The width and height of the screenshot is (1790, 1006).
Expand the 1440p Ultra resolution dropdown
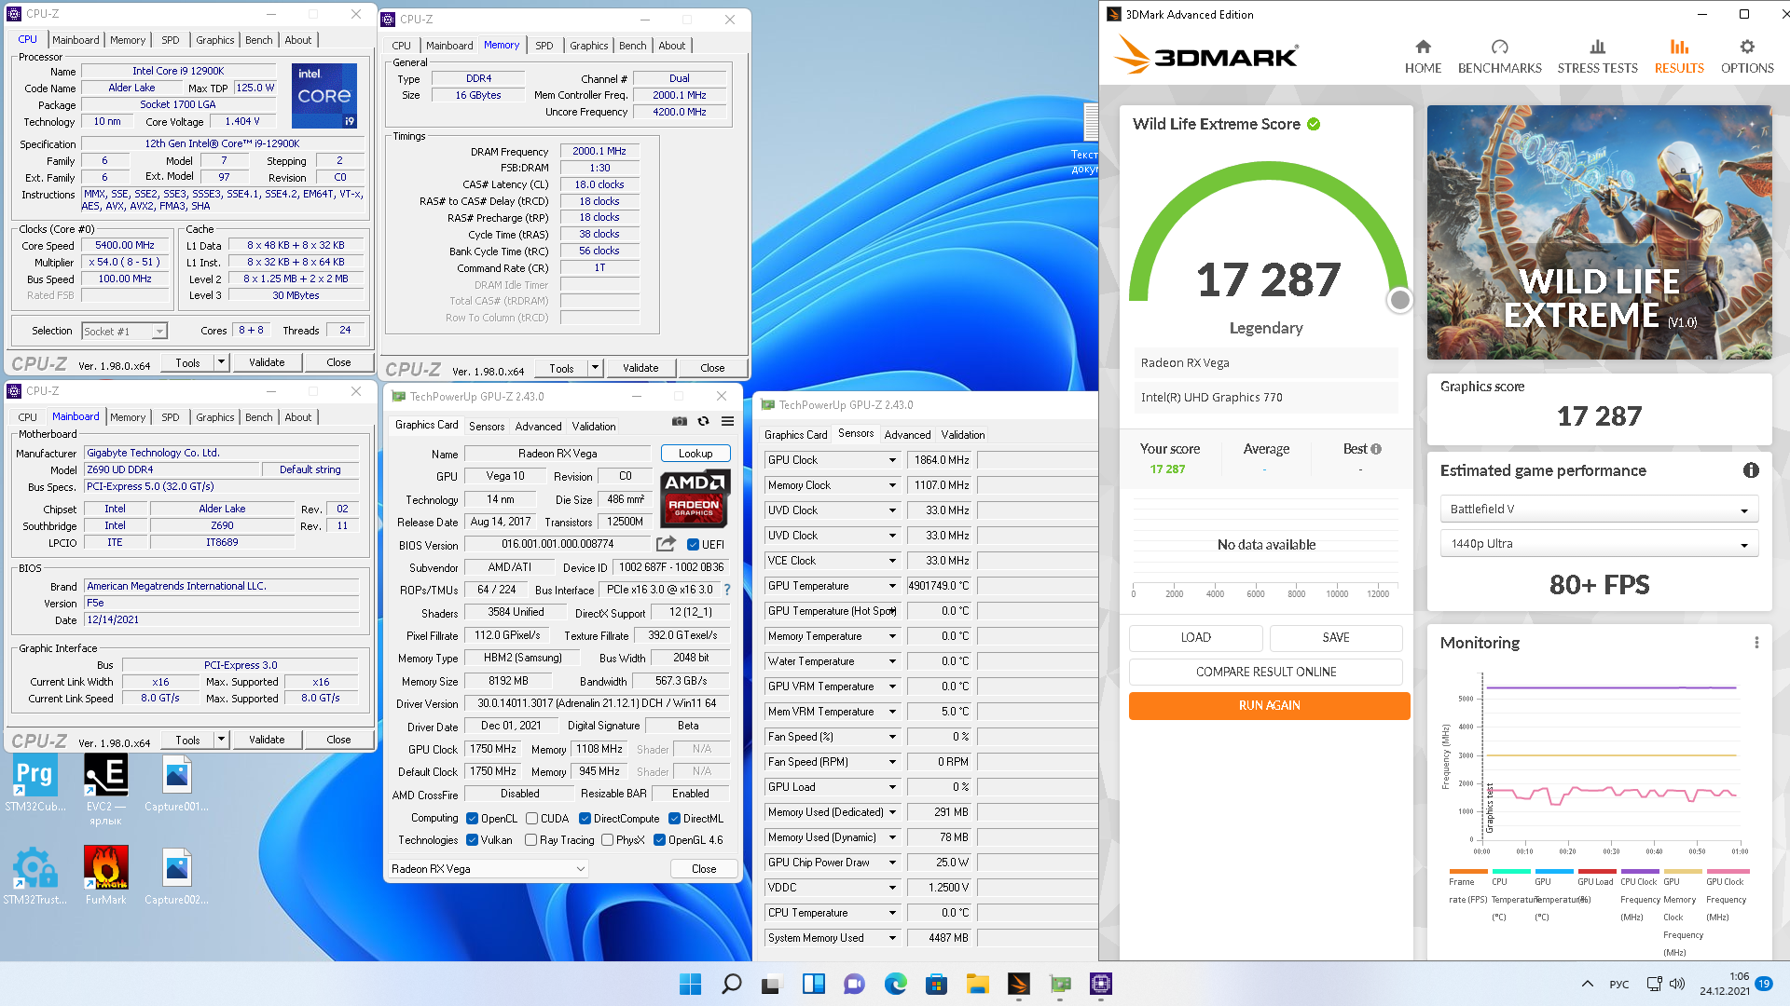pyautogui.click(x=1599, y=544)
